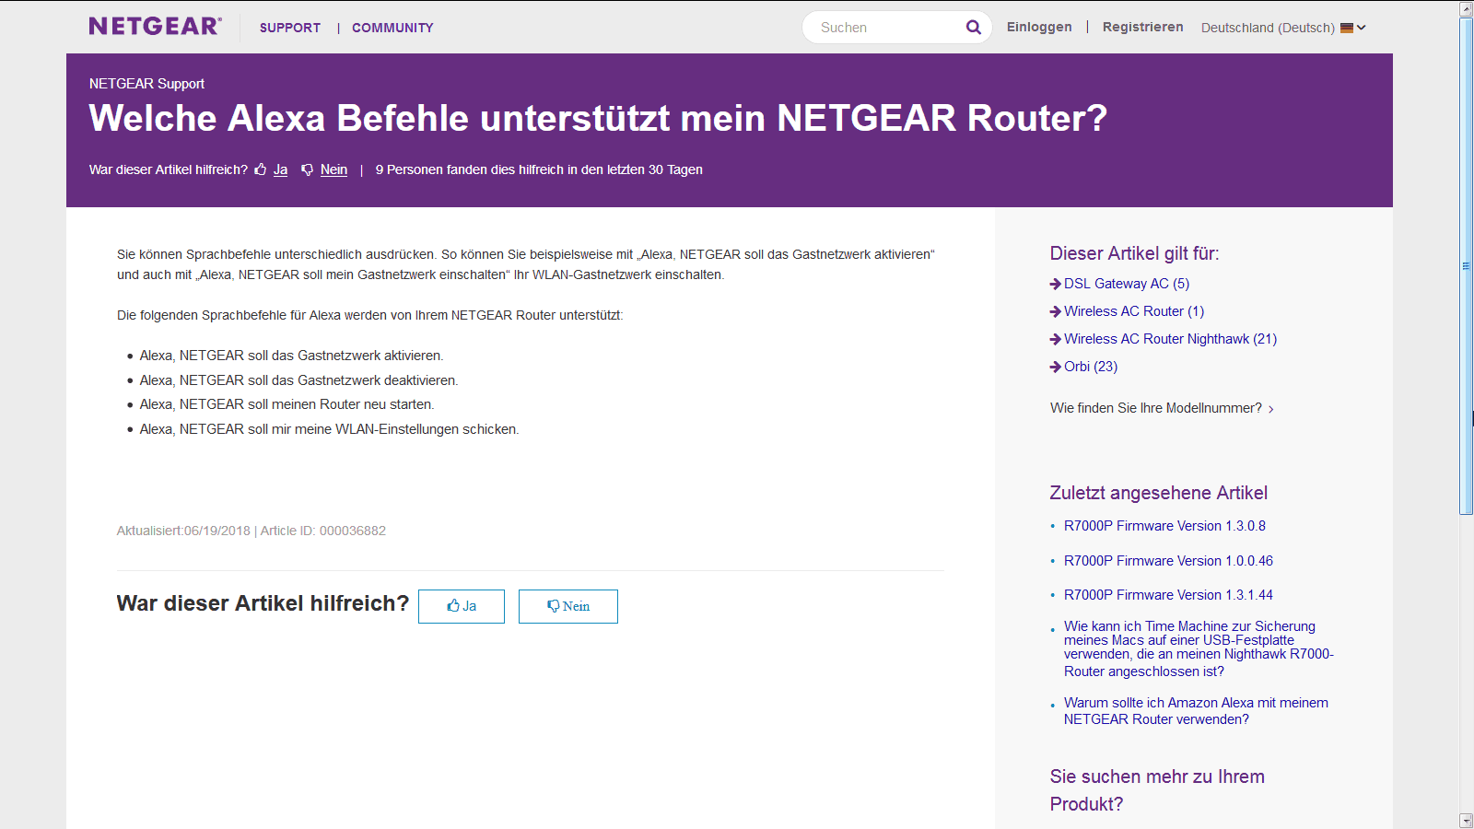Open the SUPPORT menu
1474x829 pixels.
point(290,28)
